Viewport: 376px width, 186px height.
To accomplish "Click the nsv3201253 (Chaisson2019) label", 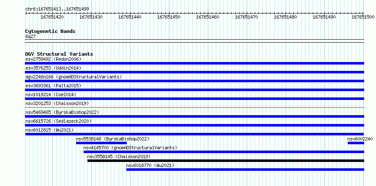I will tap(57, 103).
